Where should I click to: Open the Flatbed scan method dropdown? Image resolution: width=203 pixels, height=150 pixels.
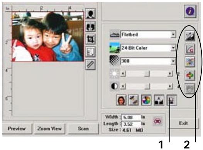(148, 35)
